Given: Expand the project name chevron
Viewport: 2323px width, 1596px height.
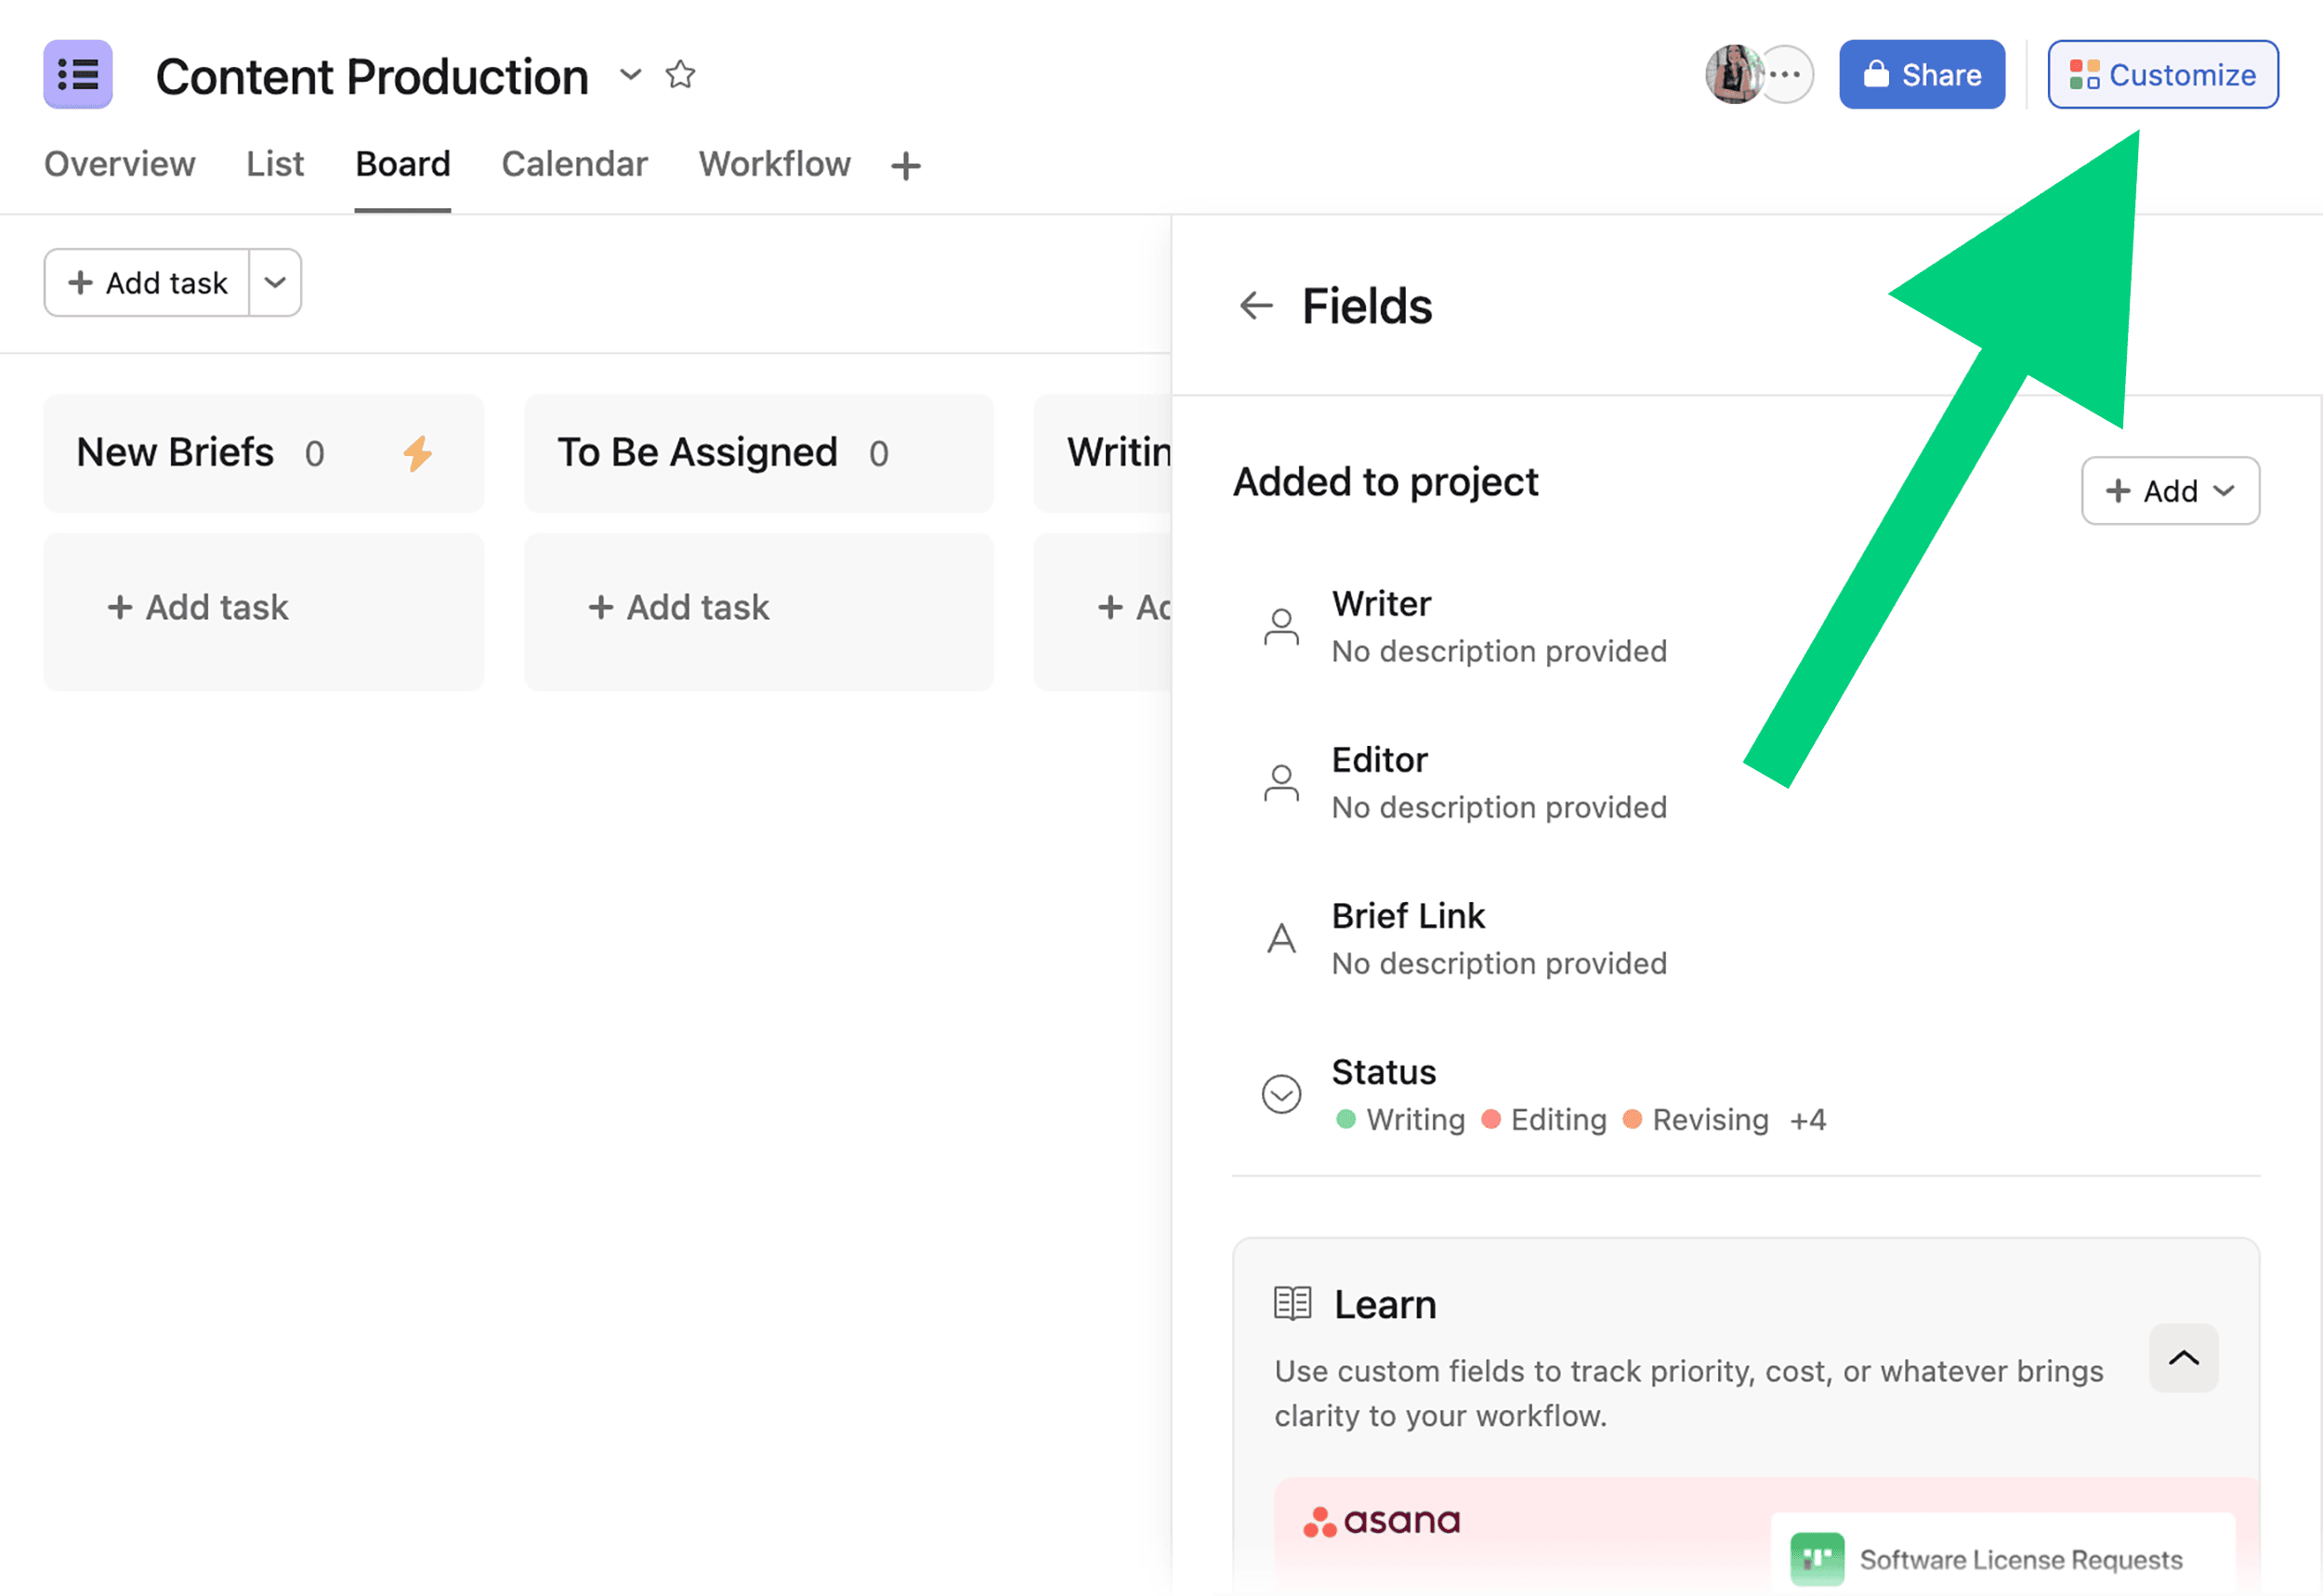Looking at the screenshot, I should click(631, 75).
